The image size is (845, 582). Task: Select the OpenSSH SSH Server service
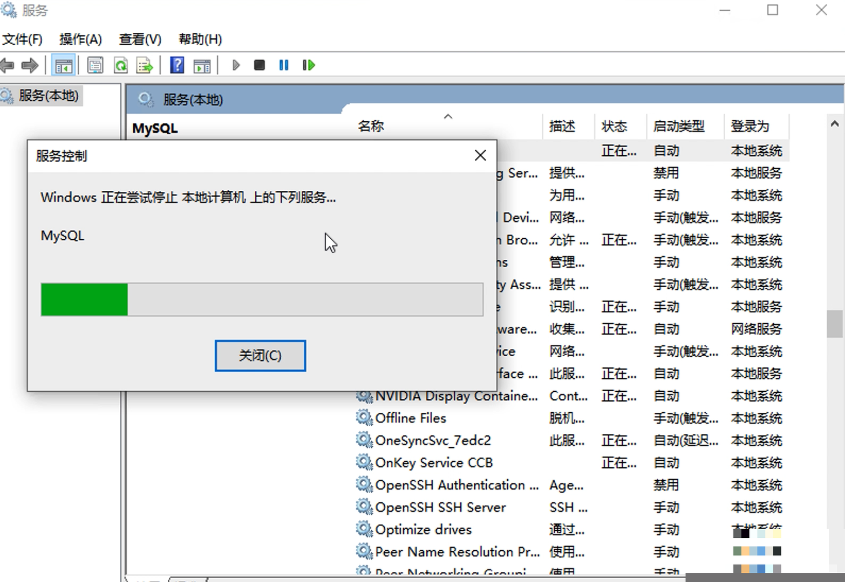[x=440, y=507]
